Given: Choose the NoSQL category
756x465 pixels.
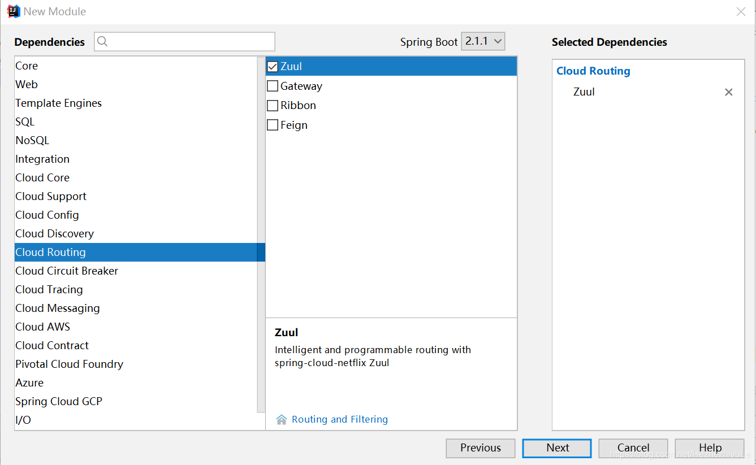Looking at the screenshot, I should (136, 141).
